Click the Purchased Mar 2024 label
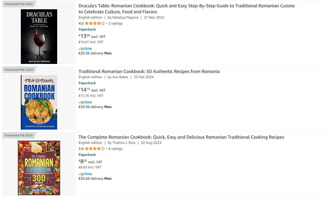Screen dimensions: 324x197 pyautogui.click(x=18, y=69)
